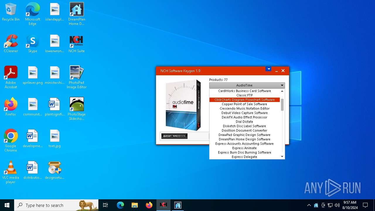Select Debut Video Capture Software

(x=245, y=113)
